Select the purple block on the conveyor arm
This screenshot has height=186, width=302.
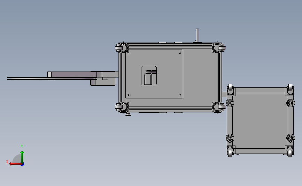coord(74,74)
